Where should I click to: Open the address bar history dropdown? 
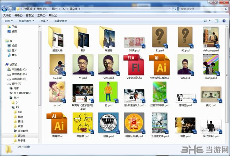point(170,9)
